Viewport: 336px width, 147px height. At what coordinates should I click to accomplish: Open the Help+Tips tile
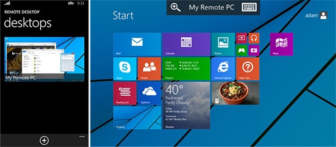[x=248, y=69]
